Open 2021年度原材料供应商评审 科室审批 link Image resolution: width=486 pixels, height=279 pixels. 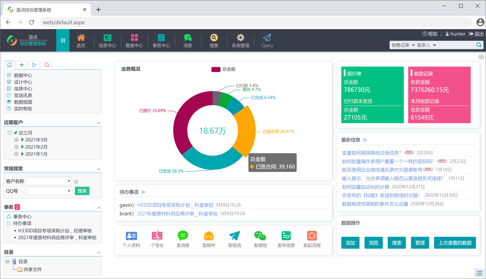tap(177, 214)
